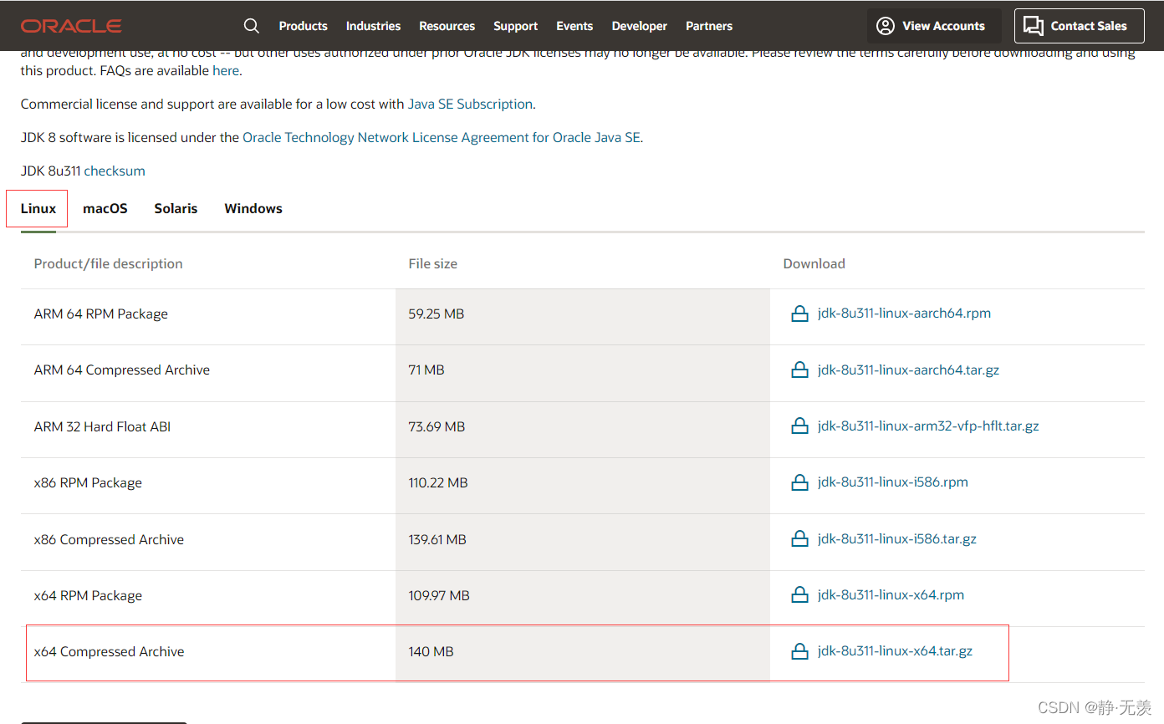Click 'ARM 64 RPM Package' description

(x=101, y=314)
